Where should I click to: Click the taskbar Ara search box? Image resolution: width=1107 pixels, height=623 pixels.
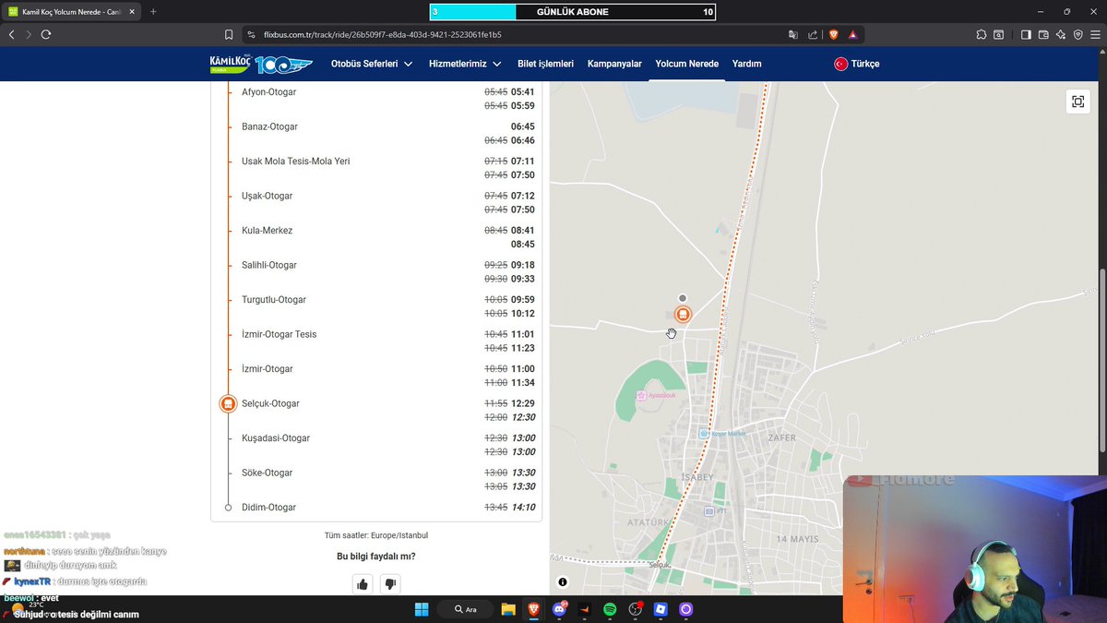coord(464,609)
